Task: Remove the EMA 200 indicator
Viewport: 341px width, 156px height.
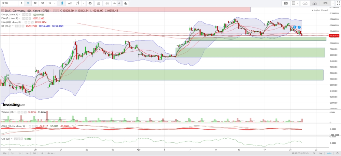Action: tap(32, 22)
